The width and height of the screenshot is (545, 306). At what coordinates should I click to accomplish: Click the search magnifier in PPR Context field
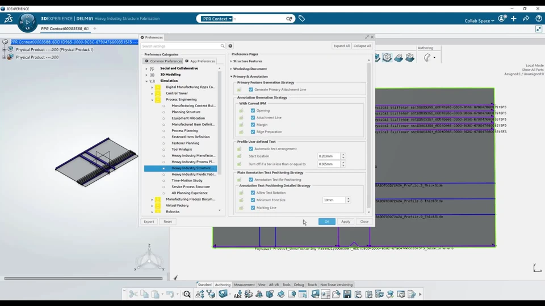click(x=289, y=19)
